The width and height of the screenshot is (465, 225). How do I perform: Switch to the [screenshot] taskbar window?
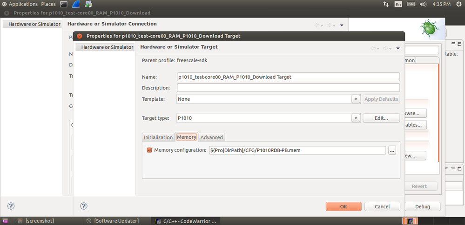(x=36, y=221)
